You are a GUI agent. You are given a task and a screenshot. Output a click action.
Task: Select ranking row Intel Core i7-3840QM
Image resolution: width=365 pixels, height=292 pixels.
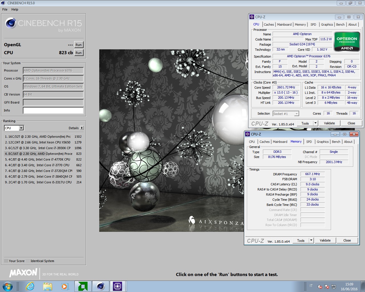click(x=43, y=177)
